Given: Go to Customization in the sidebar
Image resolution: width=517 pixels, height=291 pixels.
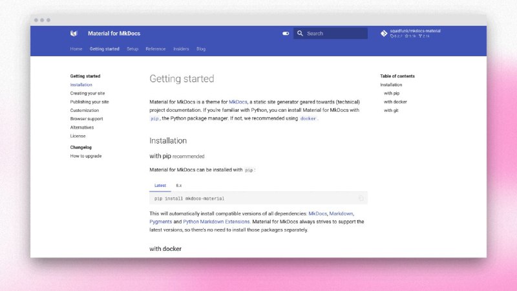Looking at the screenshot, I should (x=85, y=111).
